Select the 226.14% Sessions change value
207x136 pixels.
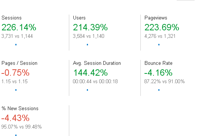pos(19,27)
